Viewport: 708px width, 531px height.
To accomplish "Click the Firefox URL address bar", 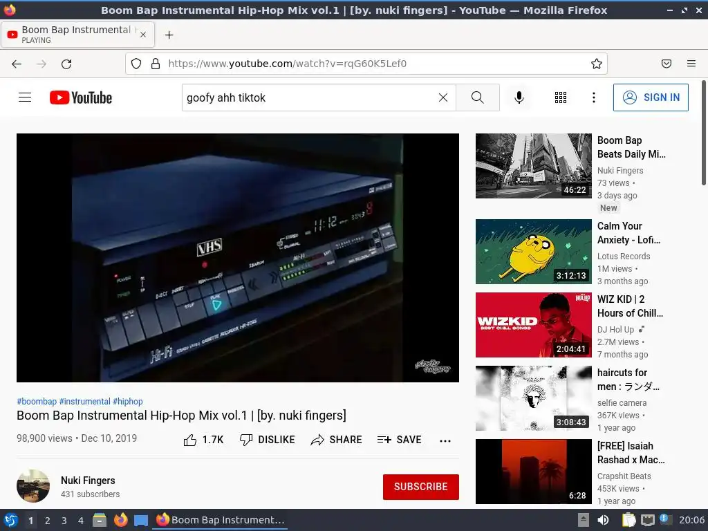I will pyautogui.click(x=366, y=64).
